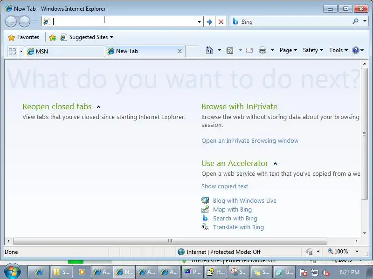Image resolution: width=373 pixels, height=279 pixels.
Task: Click the horizontal scrollbar right arrow
Action: (x=356, y=241)
